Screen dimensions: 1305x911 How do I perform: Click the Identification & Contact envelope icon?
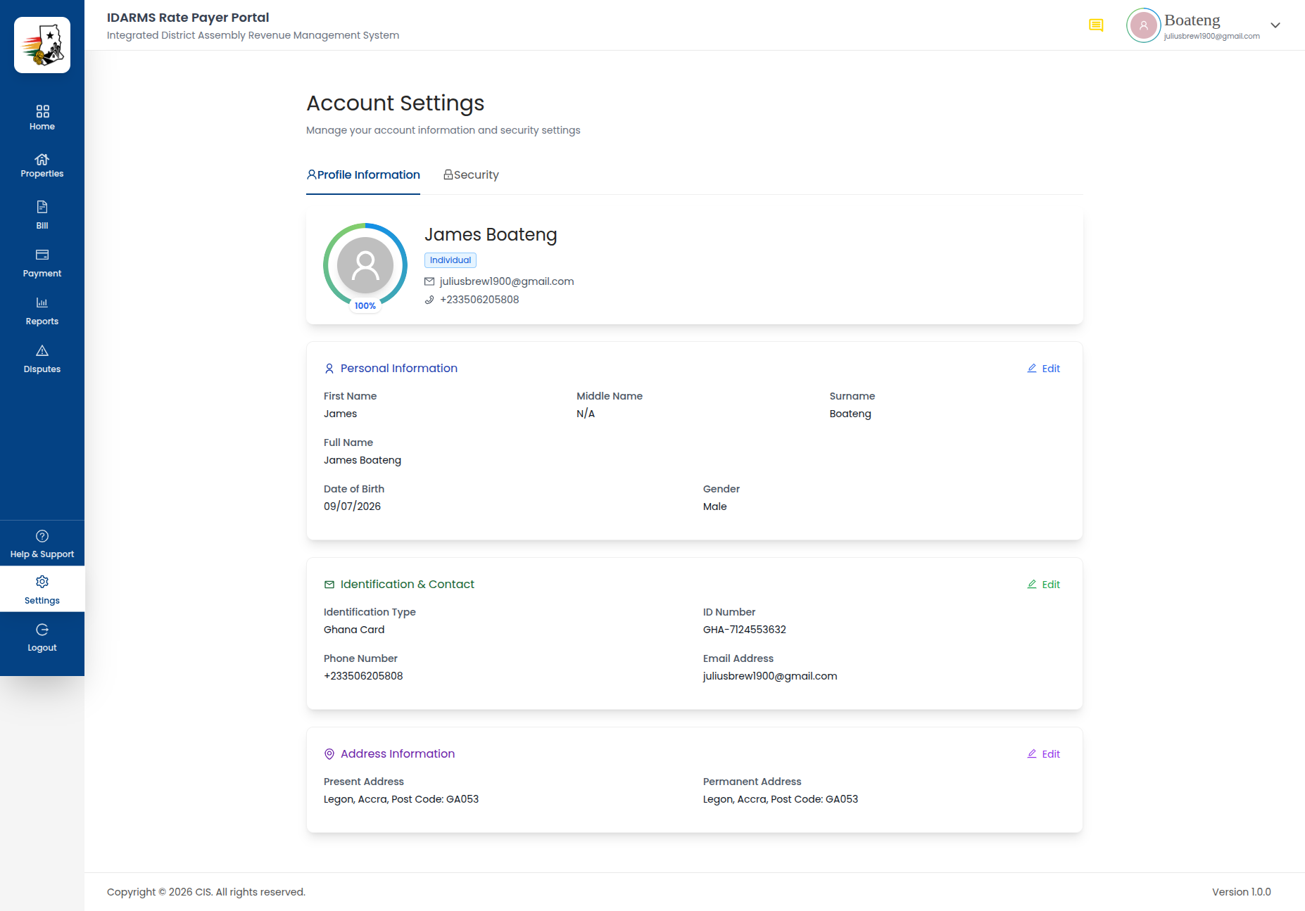(x=329, y=585)
